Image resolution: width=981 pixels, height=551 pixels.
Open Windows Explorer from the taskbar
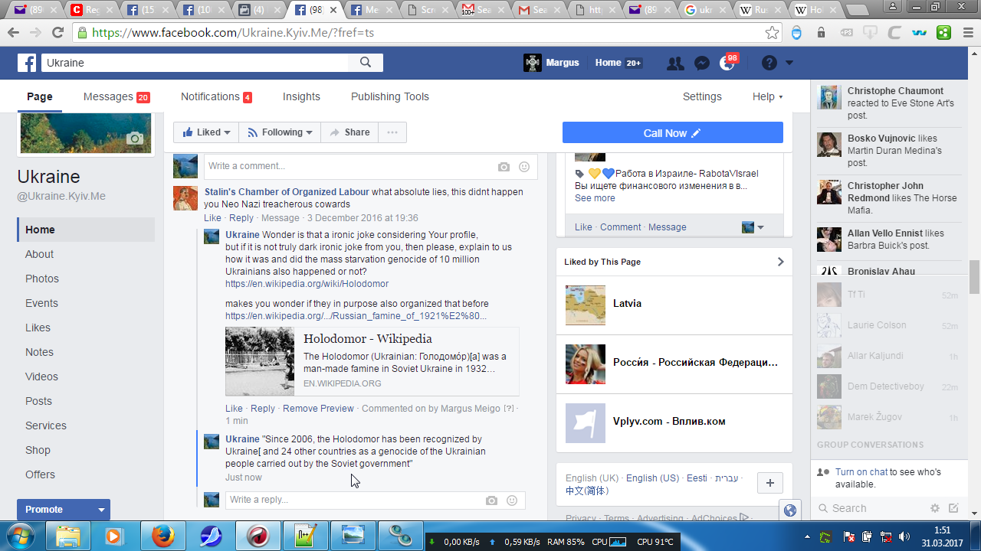68,536
